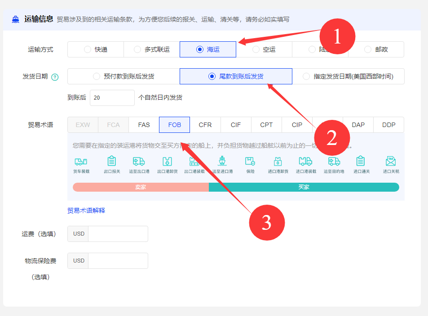The image size is (428, 316).
Task: Select 快递 express shipping method
Action: point(96,49)
